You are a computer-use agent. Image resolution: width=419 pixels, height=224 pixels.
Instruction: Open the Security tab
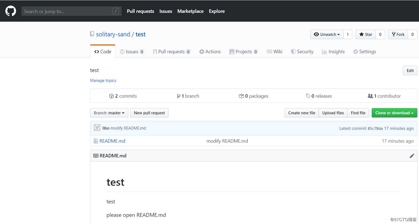tap(302, 51)
